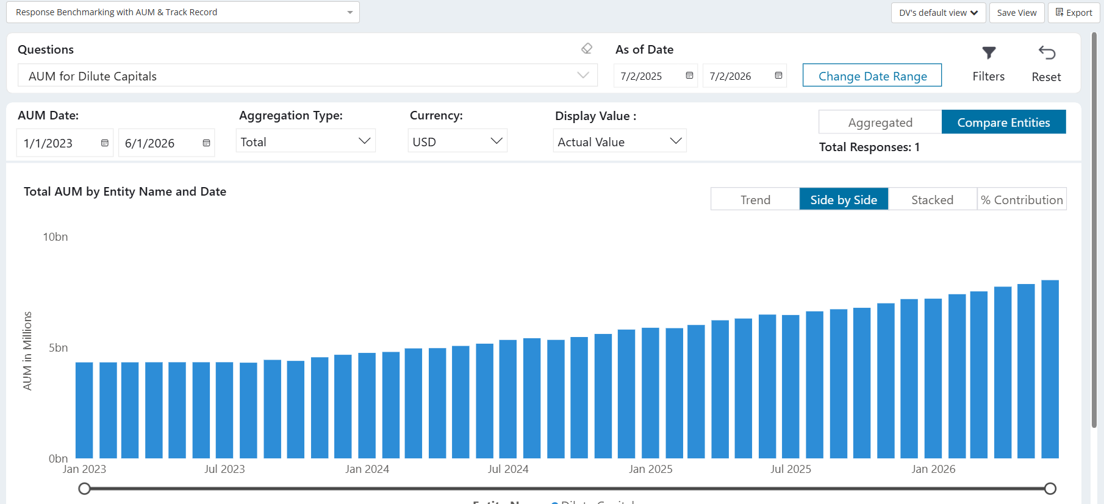Open calendar picker for AUM Date 6/1/2026
1104x504 pixels.
[206, 143]
